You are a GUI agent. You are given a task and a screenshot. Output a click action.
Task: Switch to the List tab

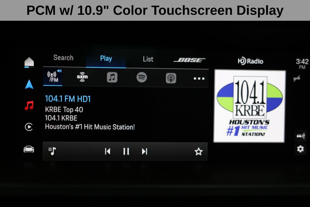[x=148, y=59]
